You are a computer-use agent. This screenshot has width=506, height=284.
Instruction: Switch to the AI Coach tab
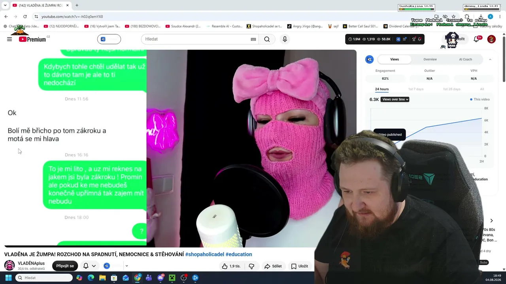click(x=465, y=59)
